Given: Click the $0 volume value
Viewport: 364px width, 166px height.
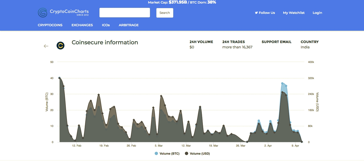Looking at the screenshot, I should [x=192, y=47].
